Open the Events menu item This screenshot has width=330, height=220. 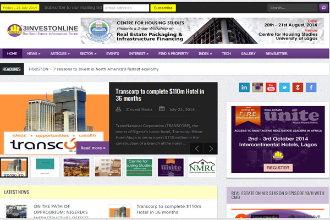[113, 54]
